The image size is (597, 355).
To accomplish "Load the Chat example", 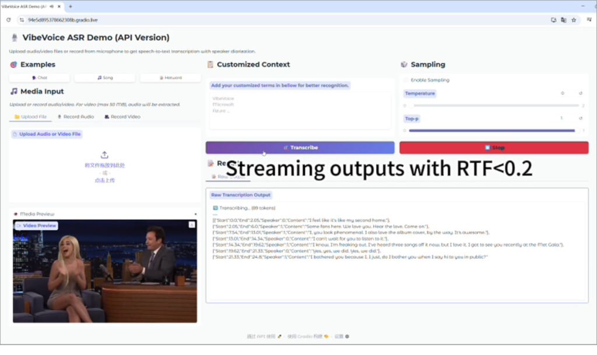I will pos(40,78).
